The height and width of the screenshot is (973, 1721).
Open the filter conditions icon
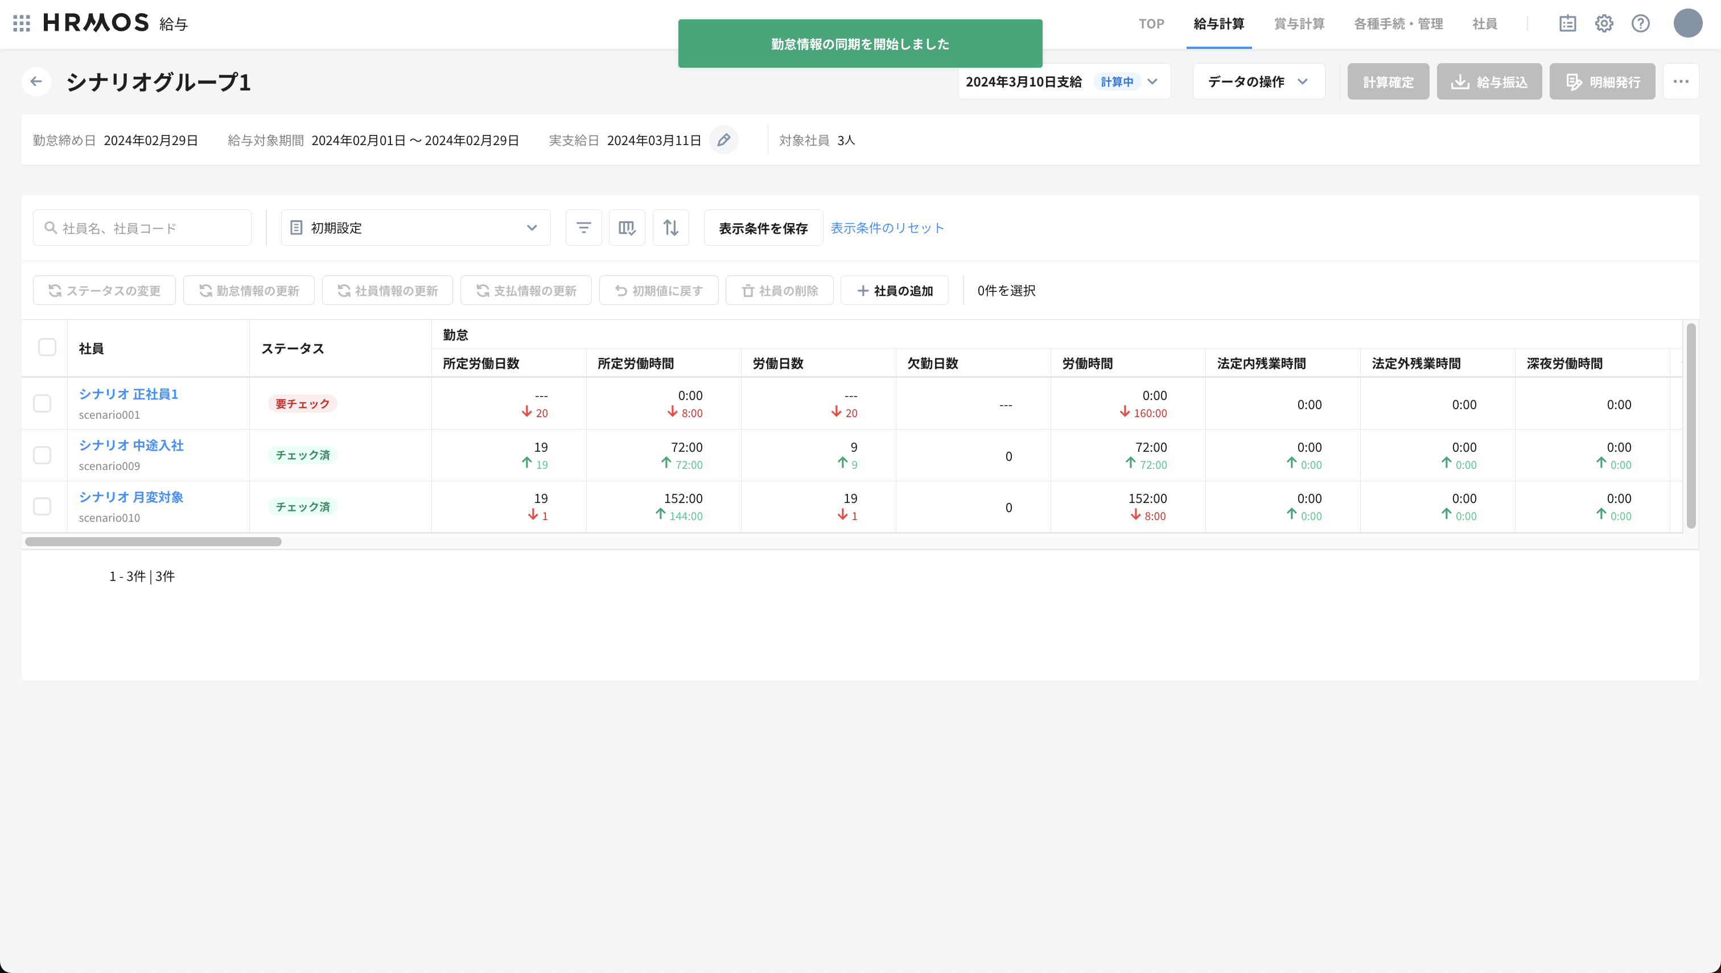583,228
